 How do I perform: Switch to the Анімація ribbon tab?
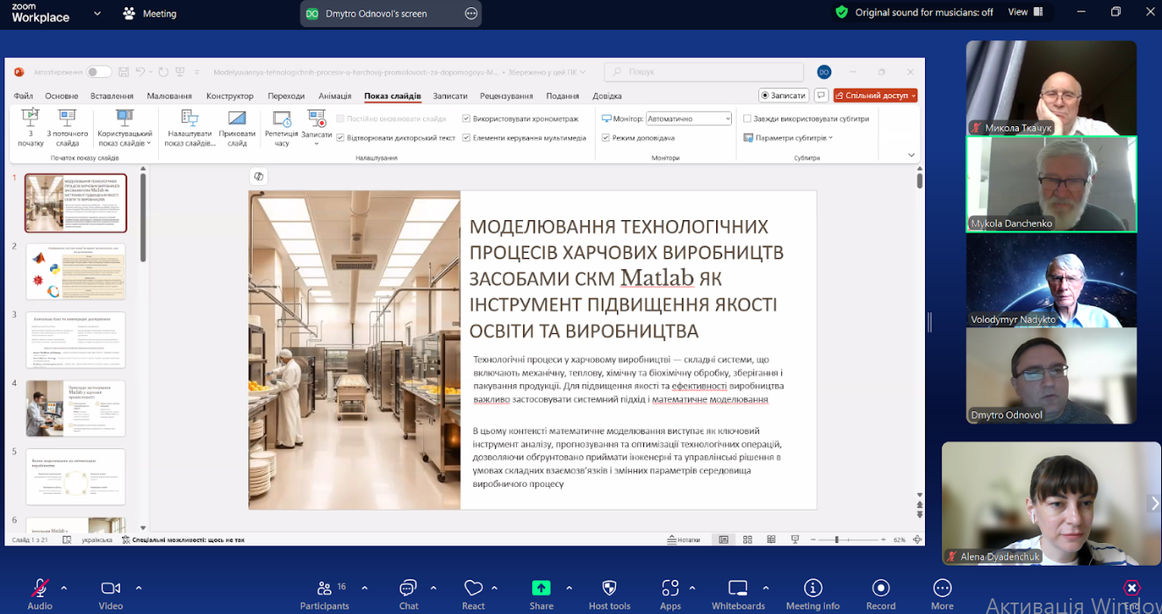[334, 96]
